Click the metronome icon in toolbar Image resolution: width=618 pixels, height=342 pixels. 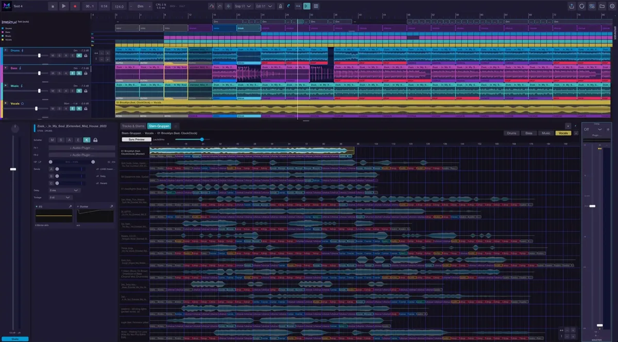(280, 6)
